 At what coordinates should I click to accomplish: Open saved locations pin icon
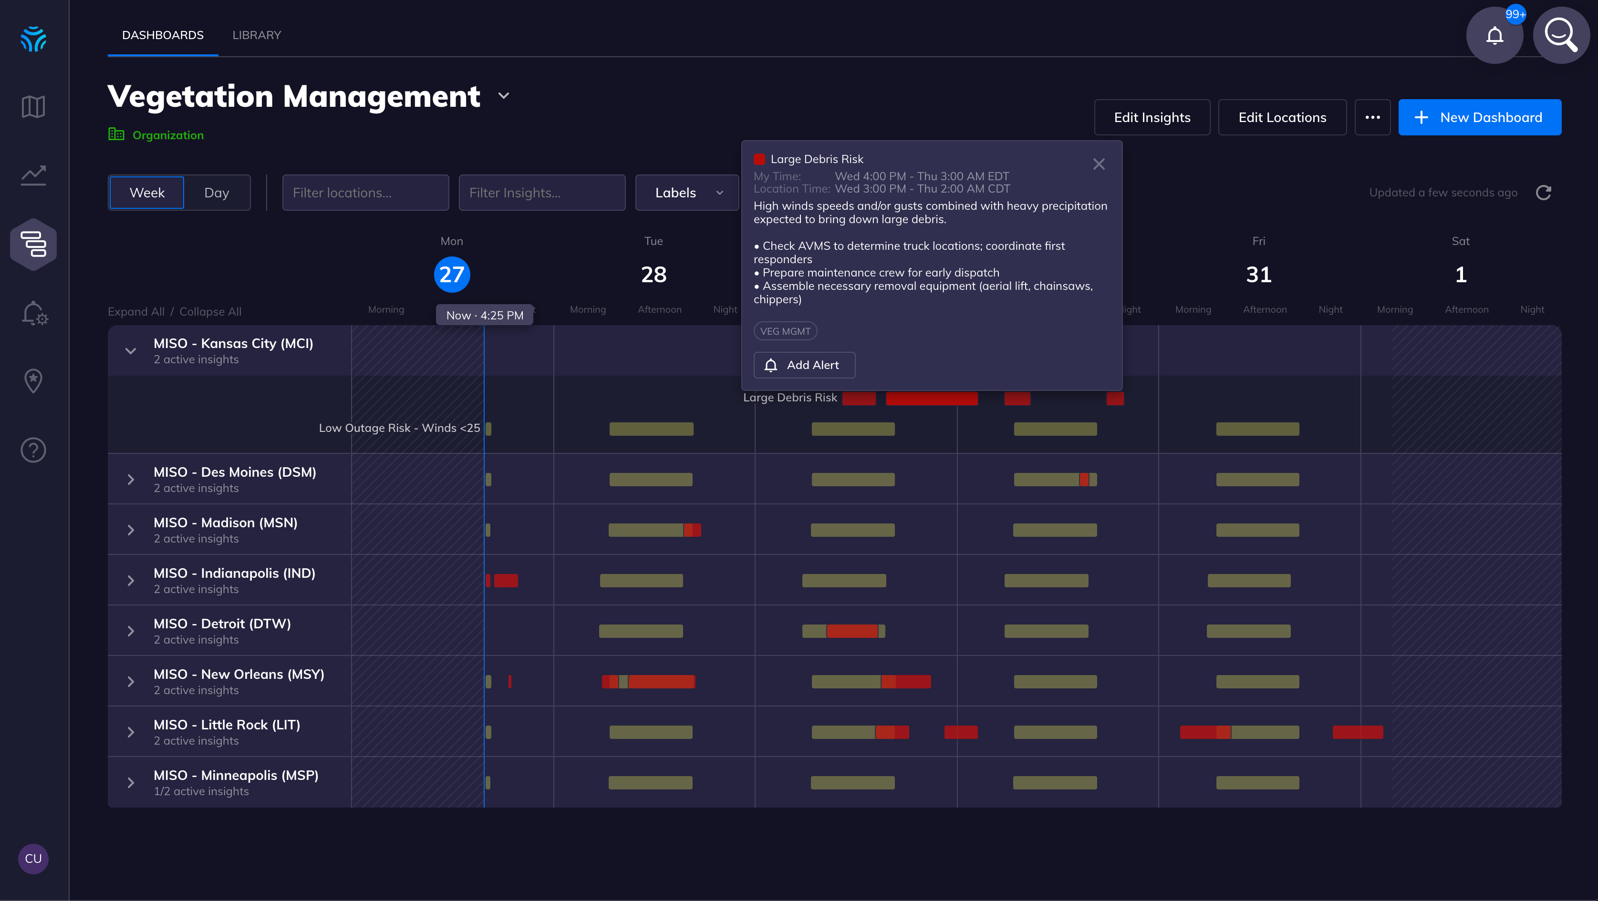tap(33, 381)
